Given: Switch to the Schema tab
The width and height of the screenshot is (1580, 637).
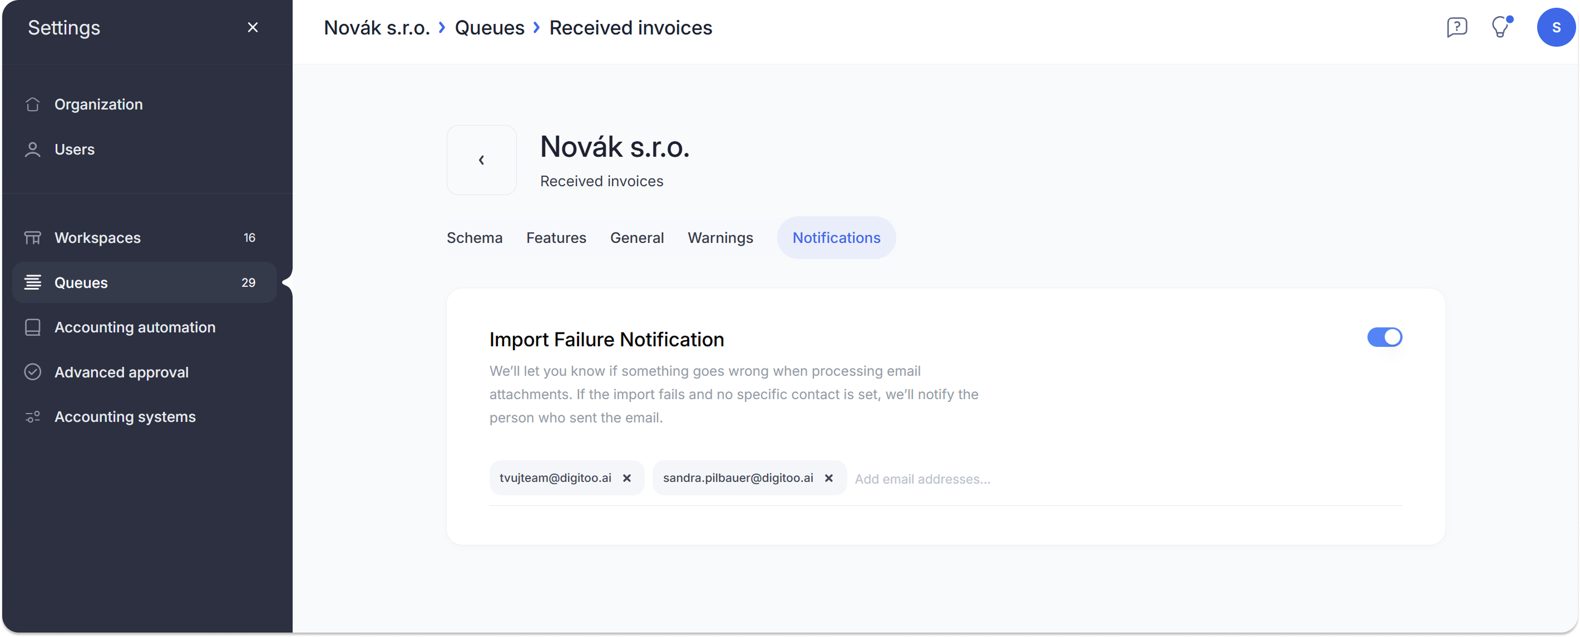Looking at the screenshot, I should pyautogui.click(x=475, y=238).
